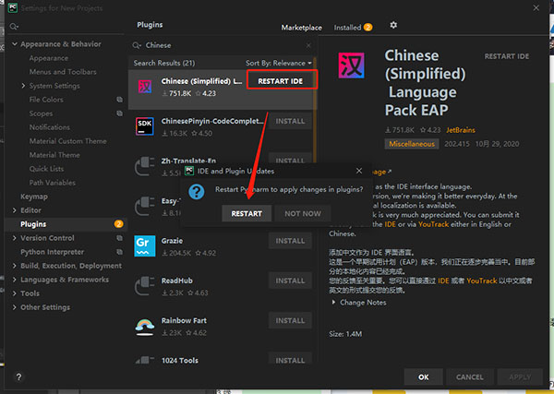Open the Notifications settings page
Viewport: 554px width, 394px height.
pyautogui.click(x=50, y=127)
